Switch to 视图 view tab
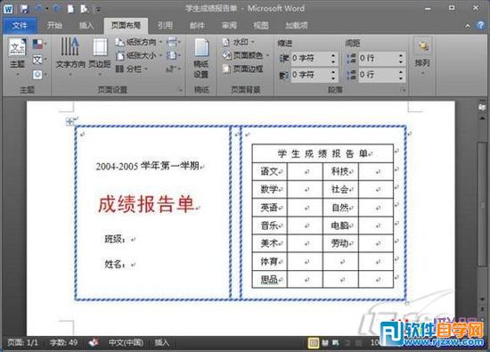Image resolution: width=490 pixels, height=352 pixels. 261,25
